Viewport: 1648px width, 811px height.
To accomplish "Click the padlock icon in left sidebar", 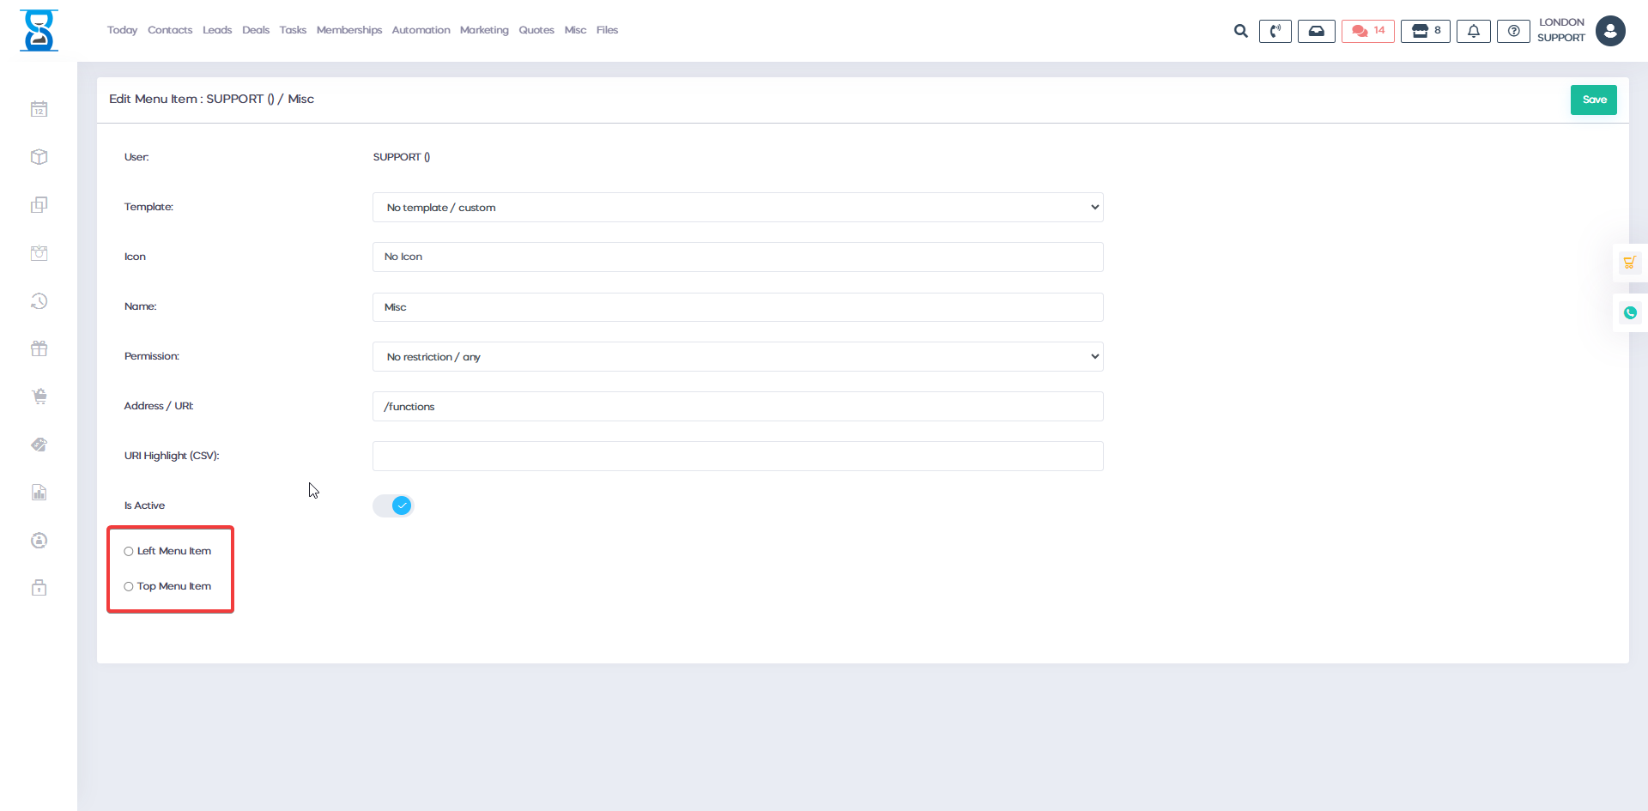I will point(39,588).
